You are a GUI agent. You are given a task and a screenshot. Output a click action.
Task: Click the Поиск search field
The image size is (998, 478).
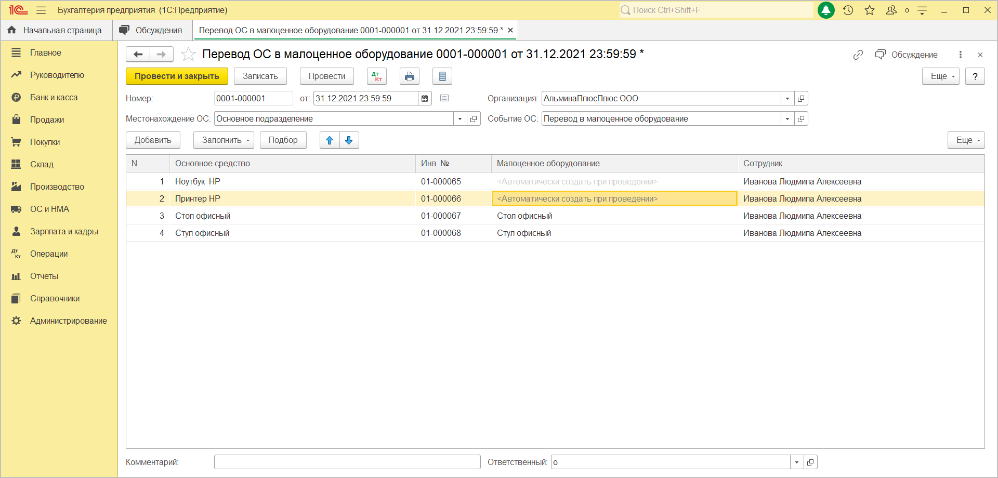click(x=716, y=10)
